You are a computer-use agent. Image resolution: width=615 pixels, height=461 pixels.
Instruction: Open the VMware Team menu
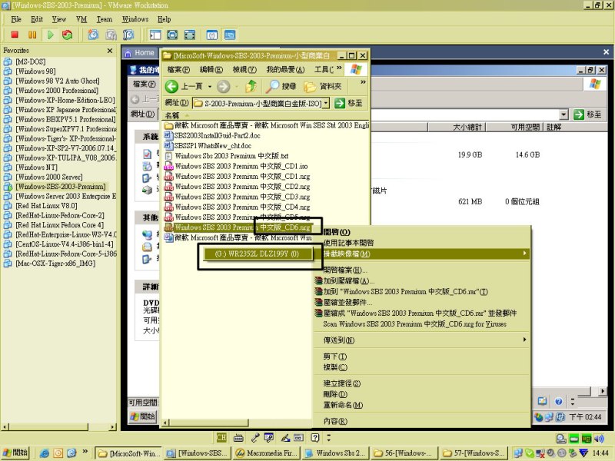click(105, 19)
